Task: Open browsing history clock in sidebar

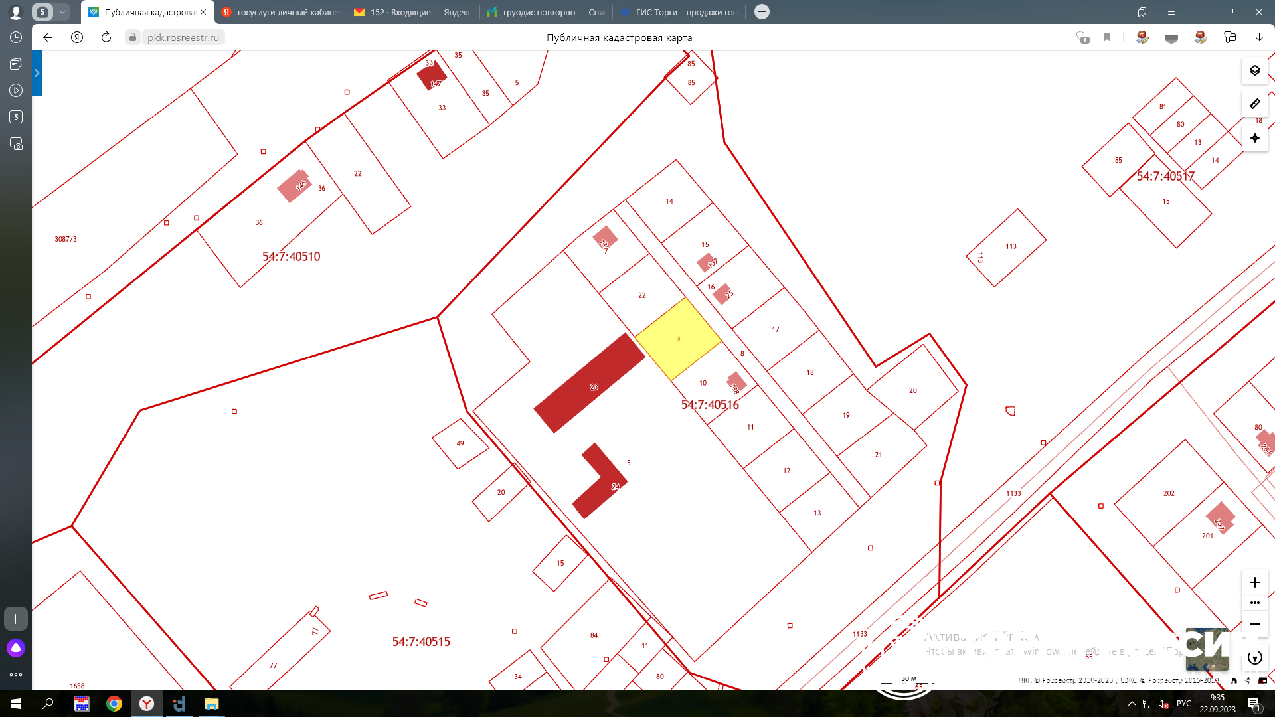Action: [16, 37]
